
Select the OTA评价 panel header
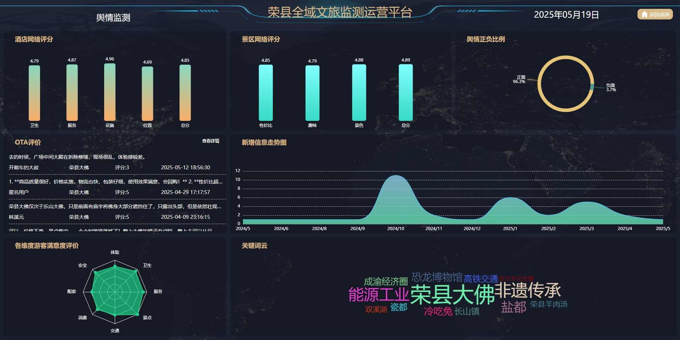pyautogui.click(x=28, y=143)
